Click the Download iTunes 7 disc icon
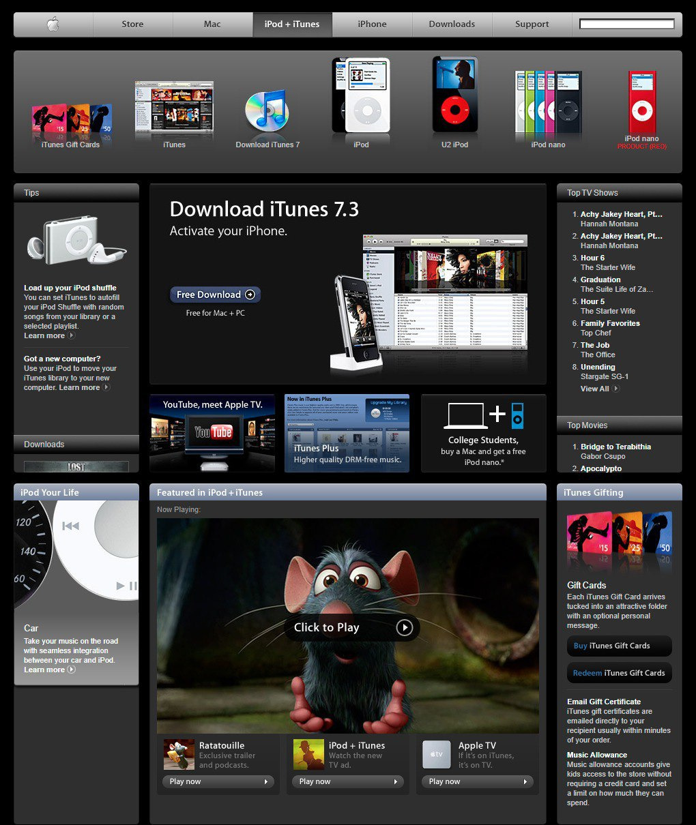This screenshot has height=825, width=696. coord(267,111)
